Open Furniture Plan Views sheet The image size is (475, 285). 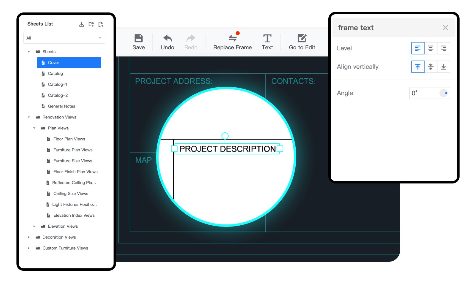pyautogui.click(x=73, y=150)
